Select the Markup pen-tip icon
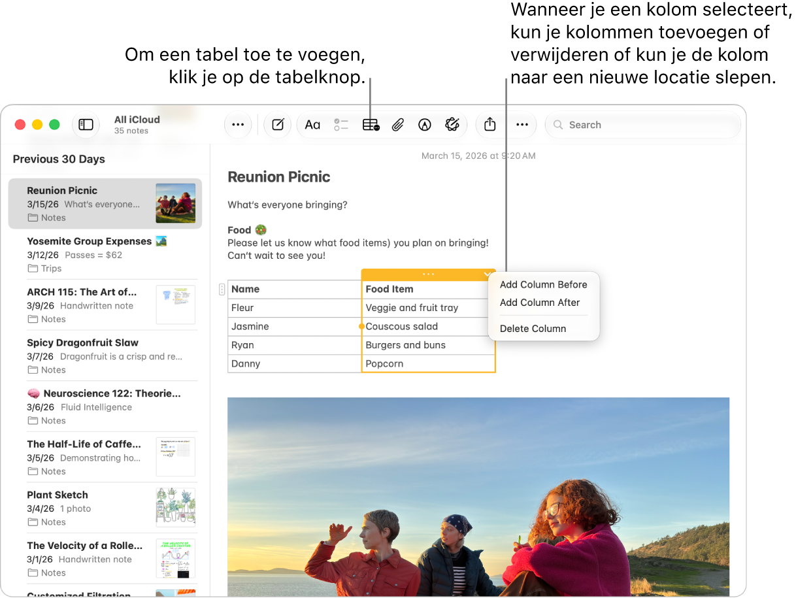The width and height of the screenshot is (796, 598). [425, 125]
